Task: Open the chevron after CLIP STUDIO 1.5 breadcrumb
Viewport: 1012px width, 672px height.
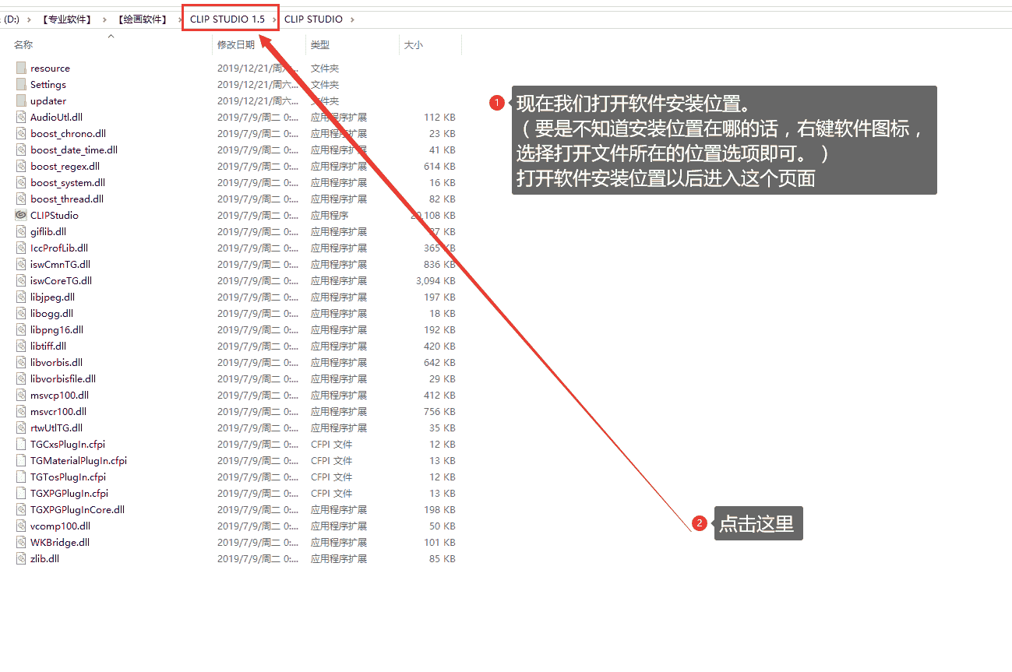Action: tap(274, 19)
